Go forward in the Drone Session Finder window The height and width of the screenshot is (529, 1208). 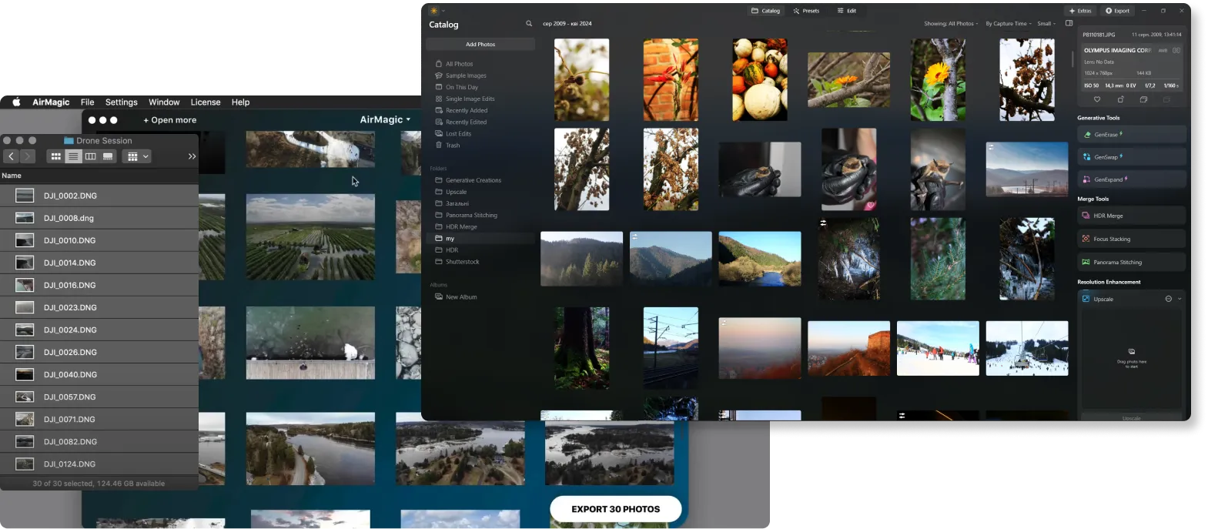click(x=28, y=156)
